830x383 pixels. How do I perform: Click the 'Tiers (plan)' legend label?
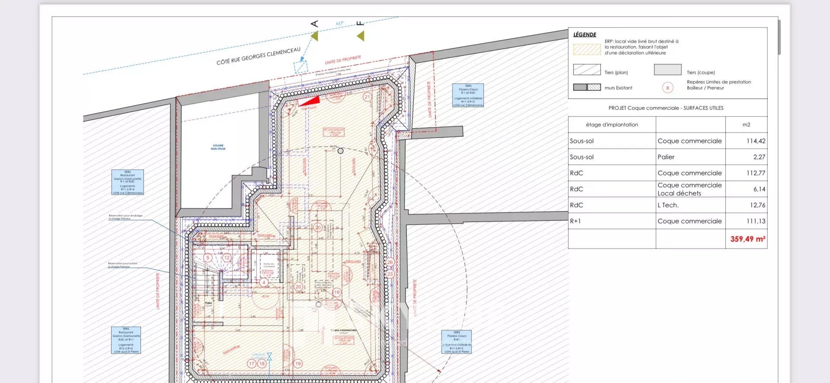[616, 73]
